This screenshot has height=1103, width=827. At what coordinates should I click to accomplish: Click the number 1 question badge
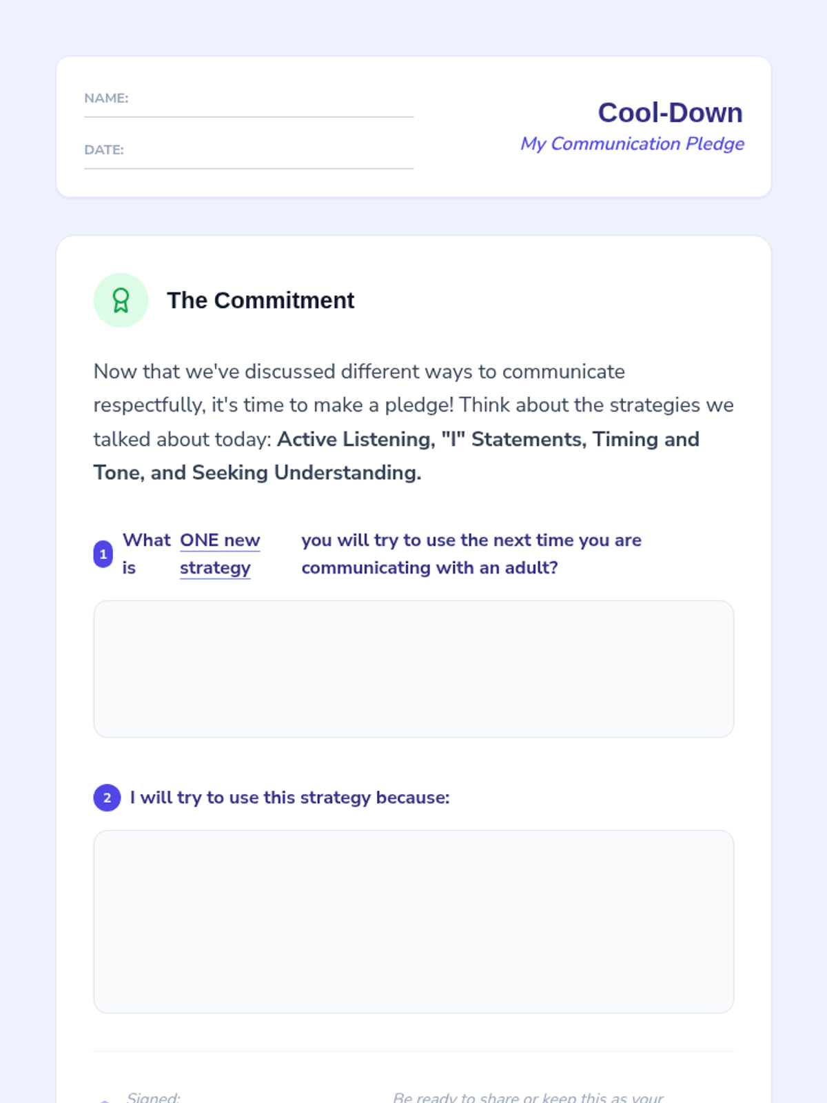pos(103,554)
